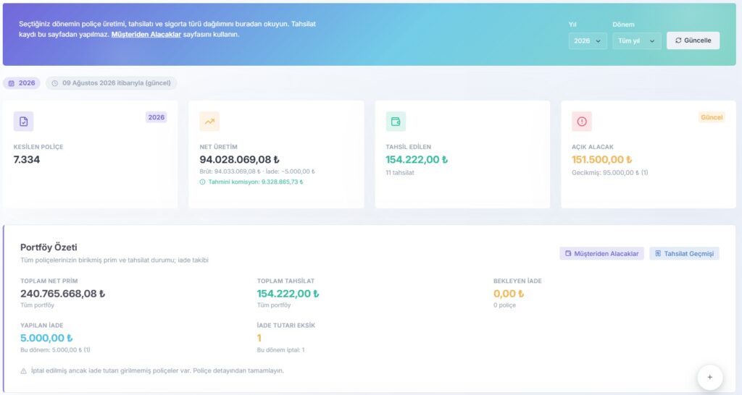Click the Portföy Özeti heading
The width and height of the screenshot is (742, 395).
click(49, 247)
